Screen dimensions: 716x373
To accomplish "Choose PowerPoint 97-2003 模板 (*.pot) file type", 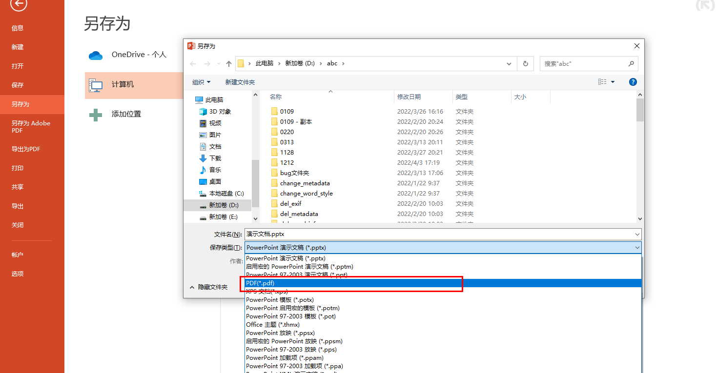I will point(443,316).
